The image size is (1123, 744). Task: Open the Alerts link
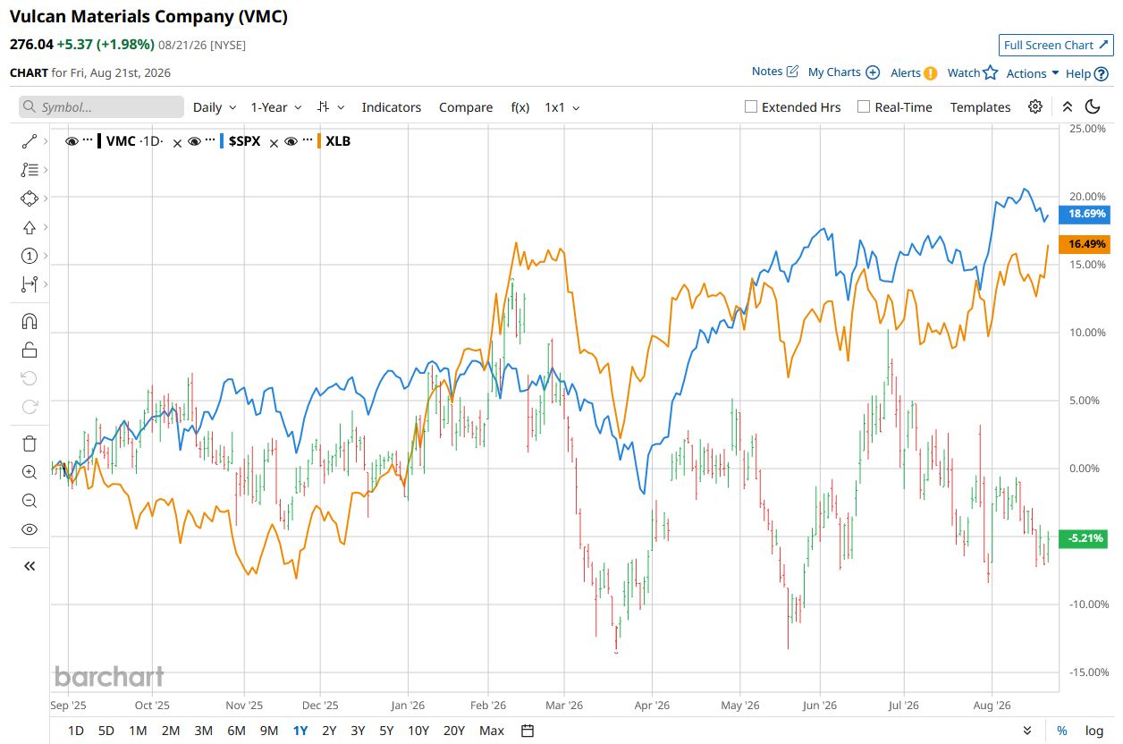(x=914, y=73)
